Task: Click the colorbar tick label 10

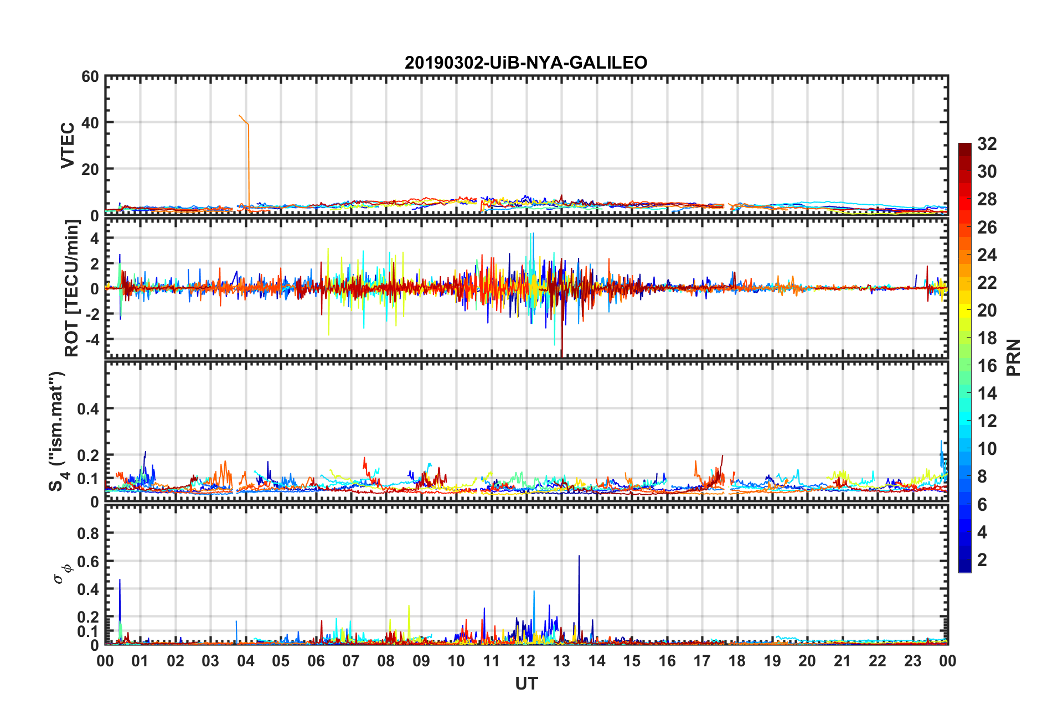Action: pyautogui.click(x=987, y=449)
